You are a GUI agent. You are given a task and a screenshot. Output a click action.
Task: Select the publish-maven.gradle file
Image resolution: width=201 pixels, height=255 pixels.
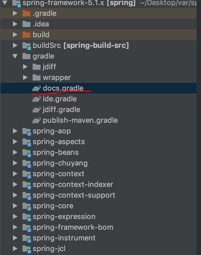[80, 120]
